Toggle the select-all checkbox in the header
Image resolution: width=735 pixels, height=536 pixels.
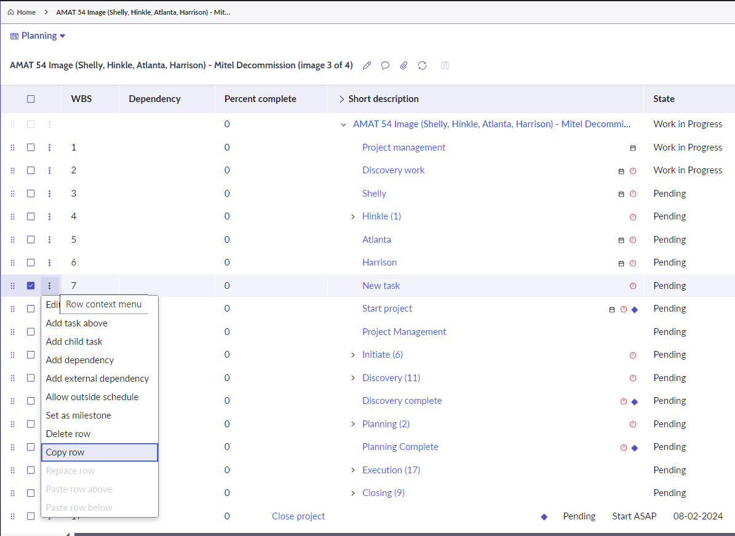(x=31, y=99)
